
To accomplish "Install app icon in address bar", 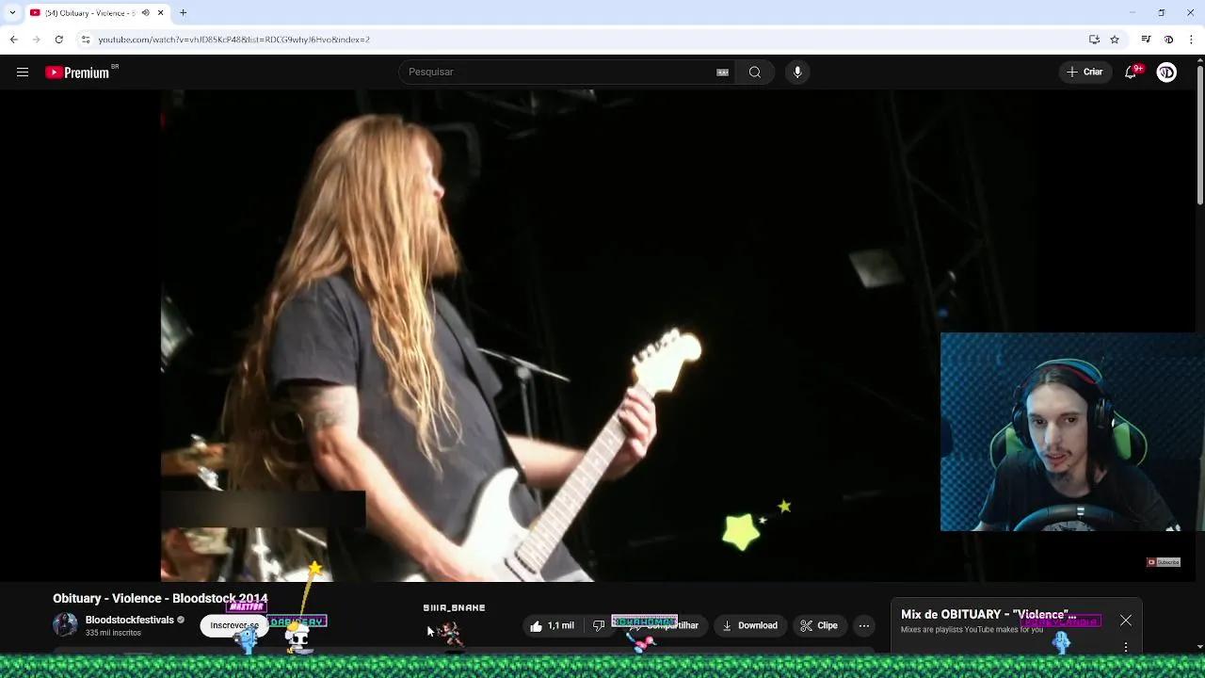I will [1094, 40].
